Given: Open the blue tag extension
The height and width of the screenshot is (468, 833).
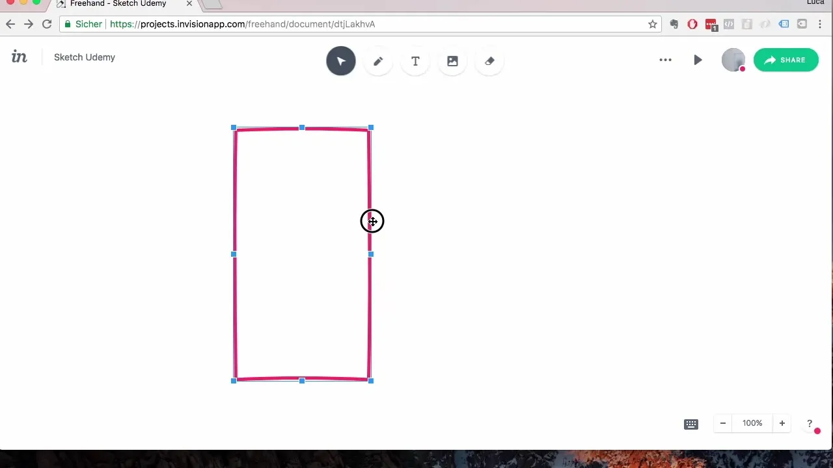Looking at the screenshot, I should click(x=784, y=24).
